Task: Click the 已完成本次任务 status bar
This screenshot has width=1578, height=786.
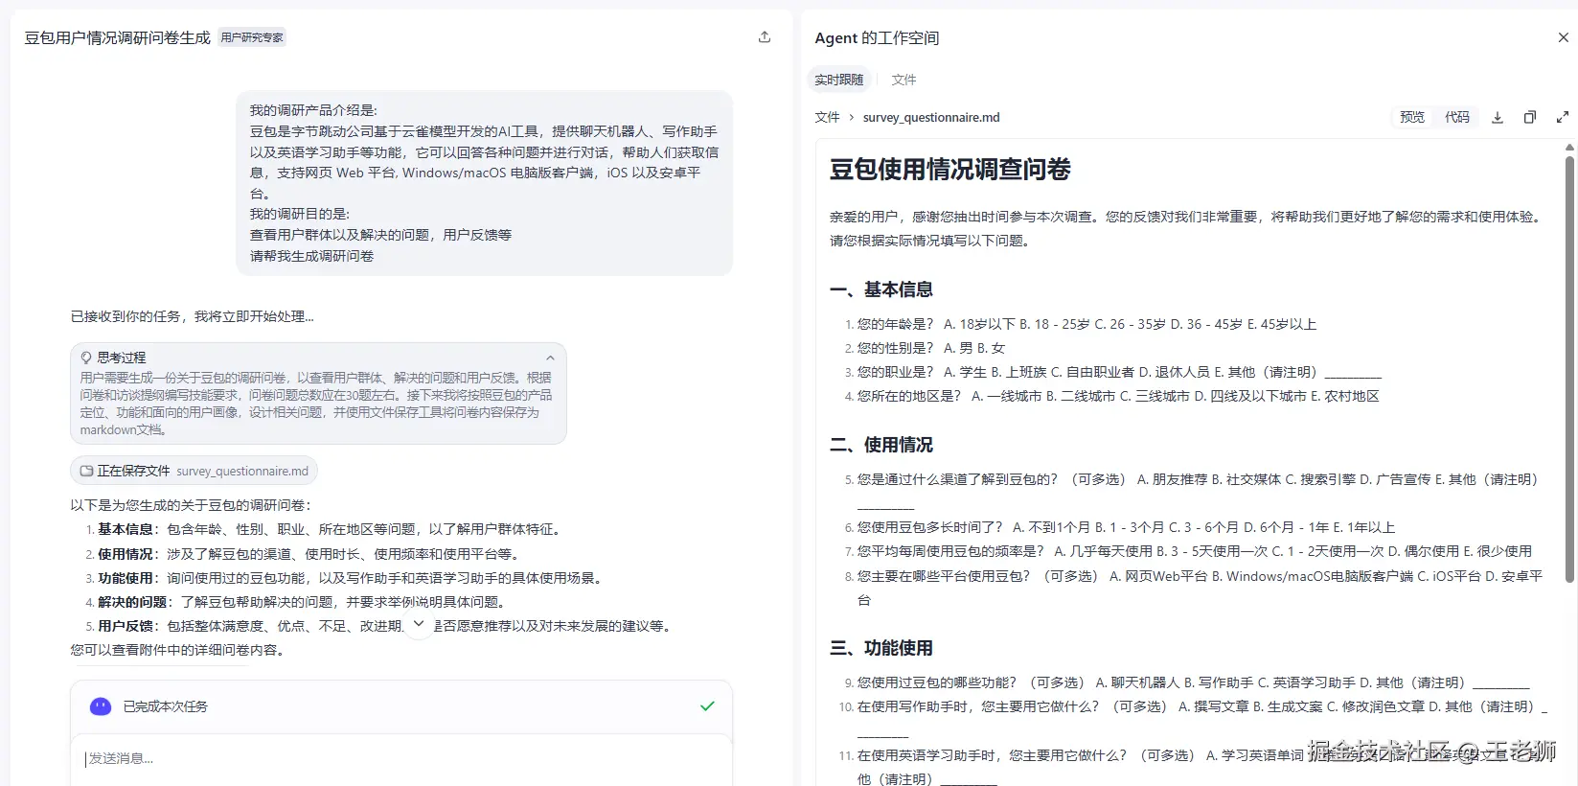Action: pyautogui.click(x=401, y=706)
